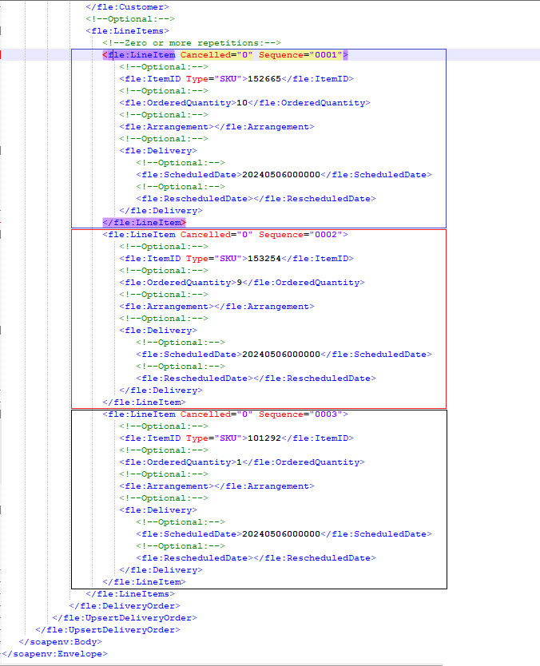
Task: Click the closing fle:LineItems tag
Action: [x=130, y=594]
